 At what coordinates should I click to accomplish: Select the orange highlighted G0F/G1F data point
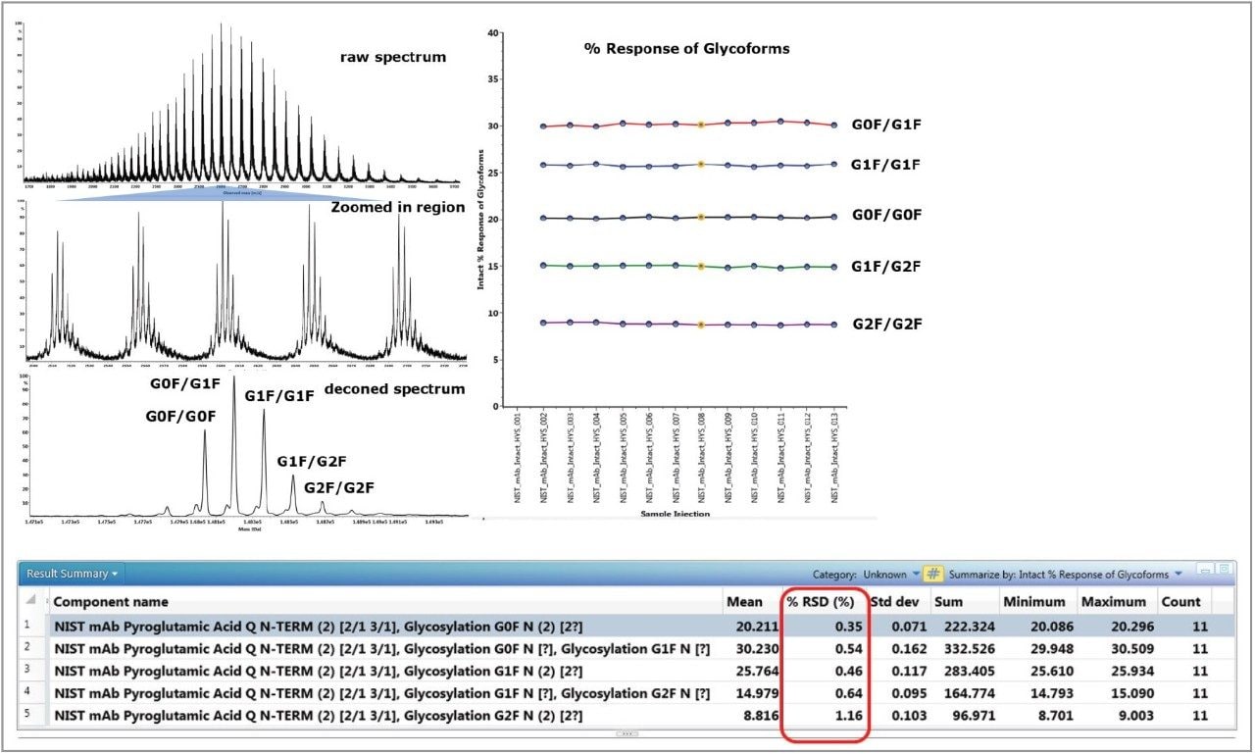click(699, 125)
